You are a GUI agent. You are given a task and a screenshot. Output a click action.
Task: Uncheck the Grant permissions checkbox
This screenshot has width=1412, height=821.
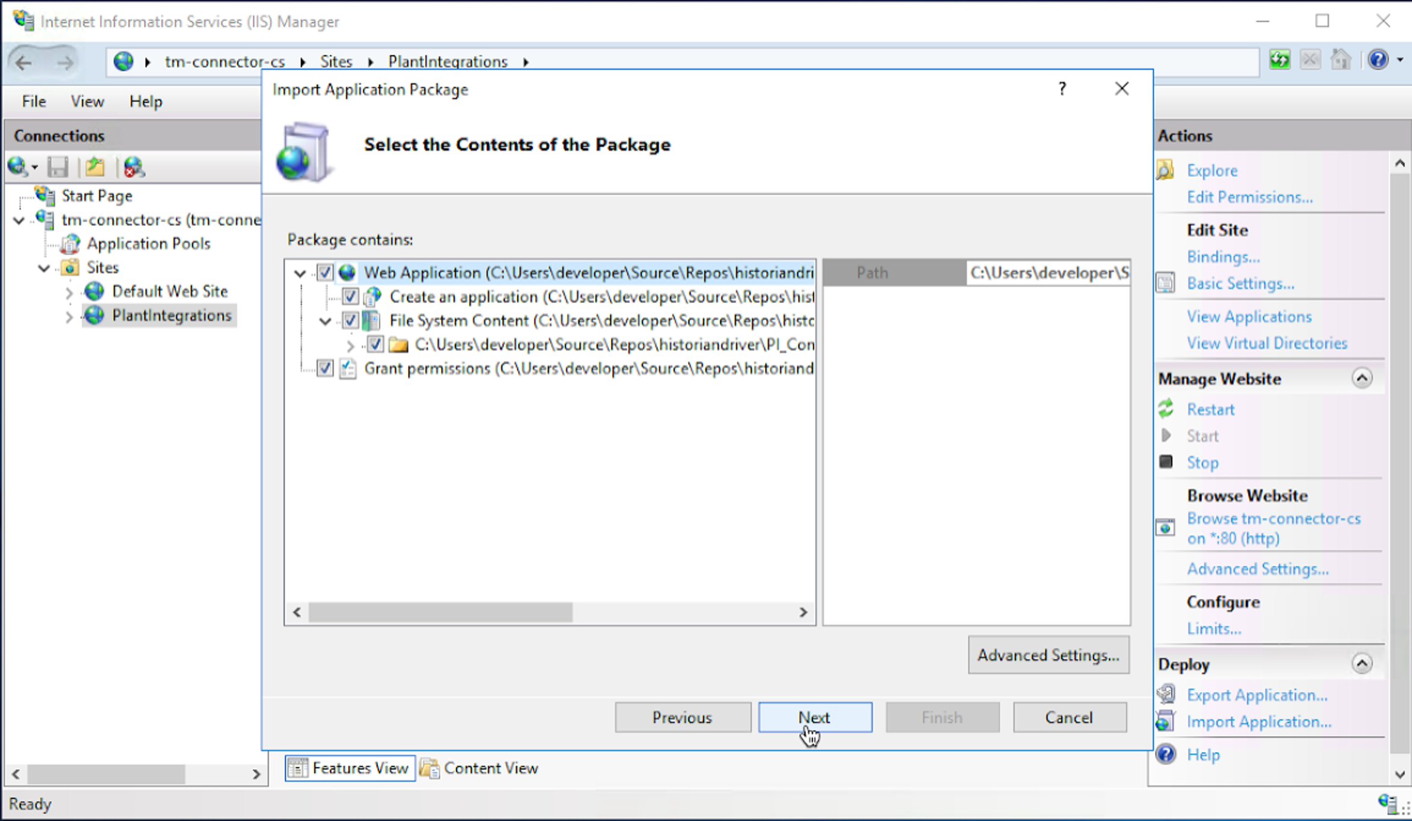[x=325, y=368]
